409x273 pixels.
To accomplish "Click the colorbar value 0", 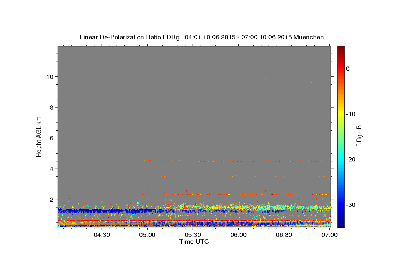I will coord(348,69).
